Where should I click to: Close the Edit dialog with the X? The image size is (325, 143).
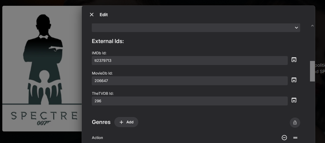point(92,15)
